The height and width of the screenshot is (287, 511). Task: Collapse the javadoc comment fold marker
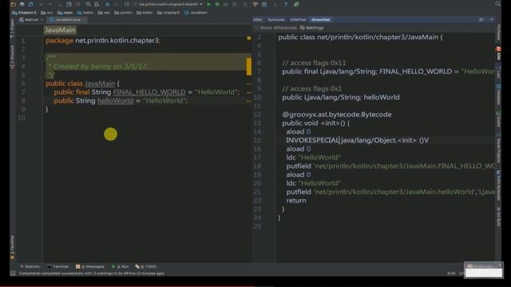[42, 58]
